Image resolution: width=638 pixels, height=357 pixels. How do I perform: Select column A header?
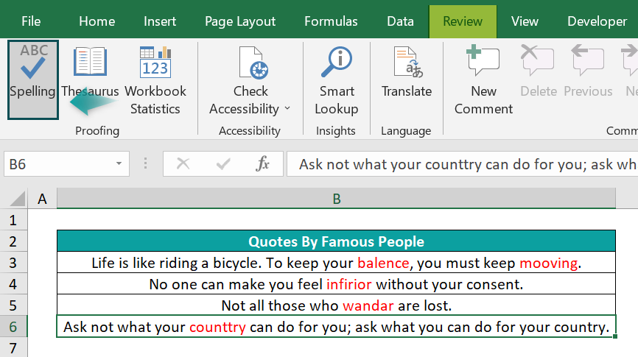[x=42, y=199]
